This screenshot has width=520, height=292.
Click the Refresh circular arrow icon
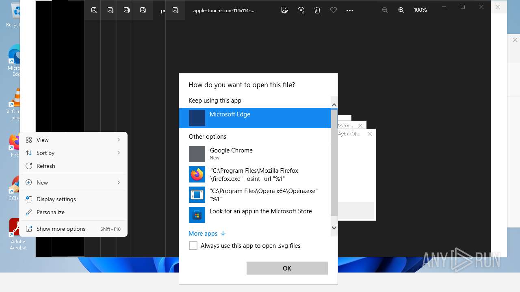click(x=29, y=166)
